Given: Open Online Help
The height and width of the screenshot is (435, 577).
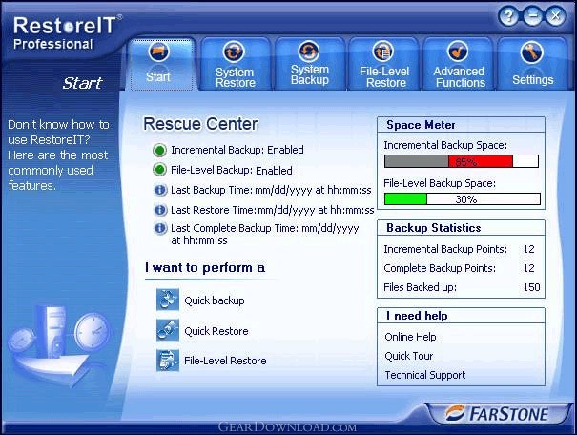Looking at the screenshot, I should [x=410, y=337].
